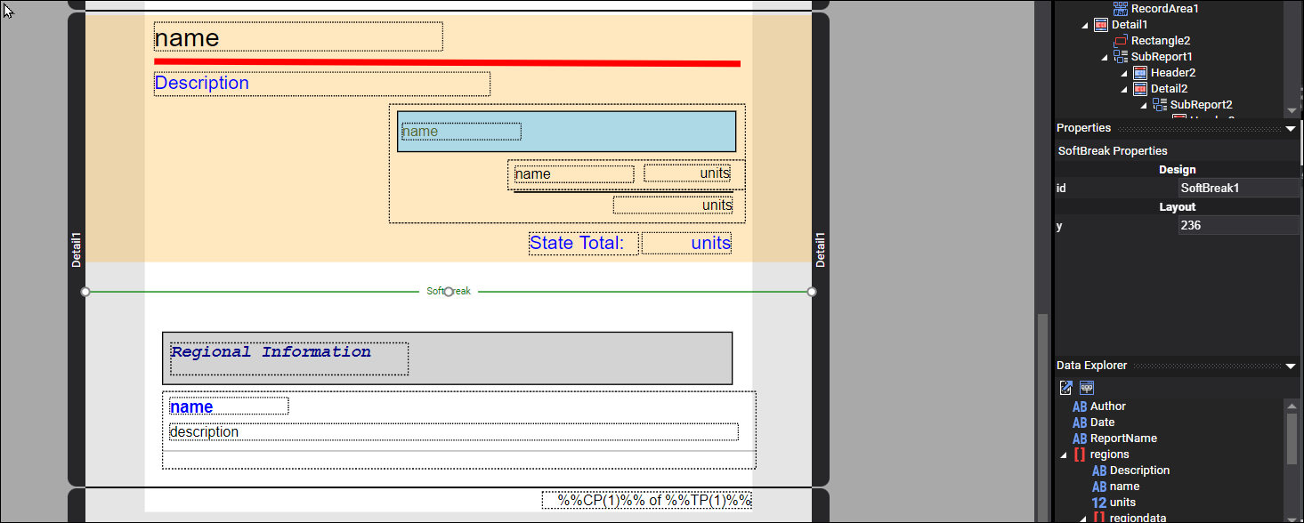
Task: Click the Data Explorer vertical scrollbar thumb
Action: point(1291,438)
